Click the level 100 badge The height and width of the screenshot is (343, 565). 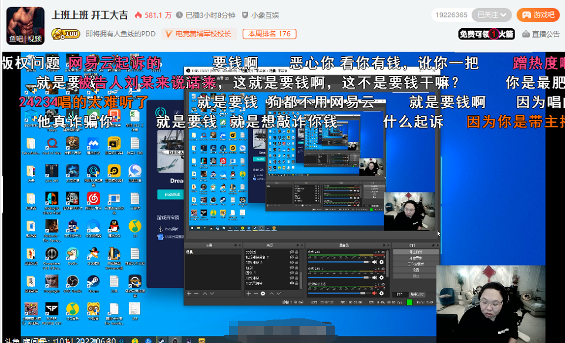(x=66, y=34)
